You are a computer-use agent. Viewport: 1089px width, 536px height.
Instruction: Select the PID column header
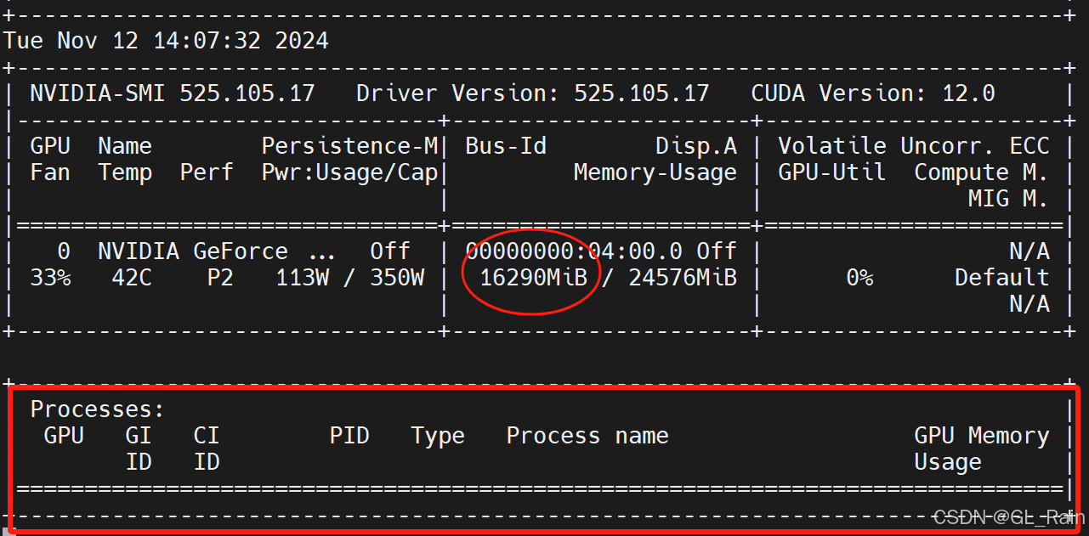point(349,435)
